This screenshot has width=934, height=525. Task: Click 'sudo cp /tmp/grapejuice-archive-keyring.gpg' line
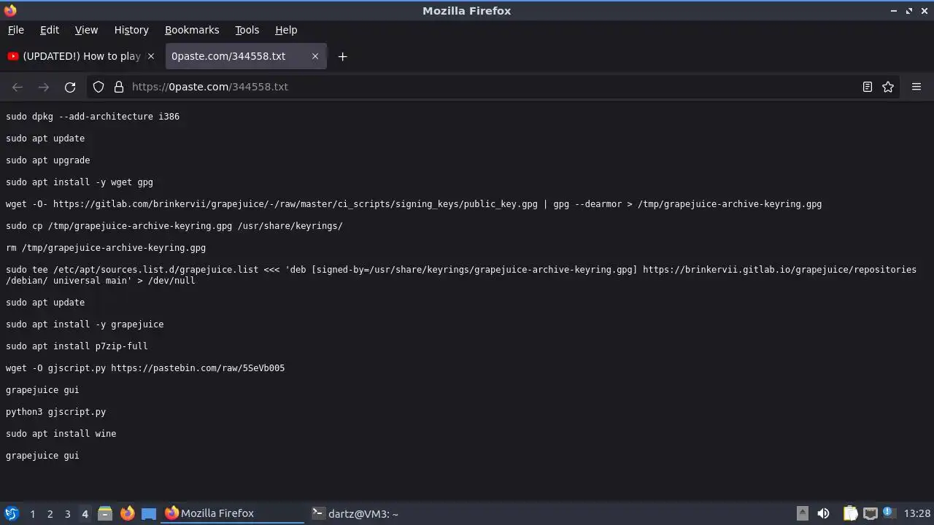174,226
